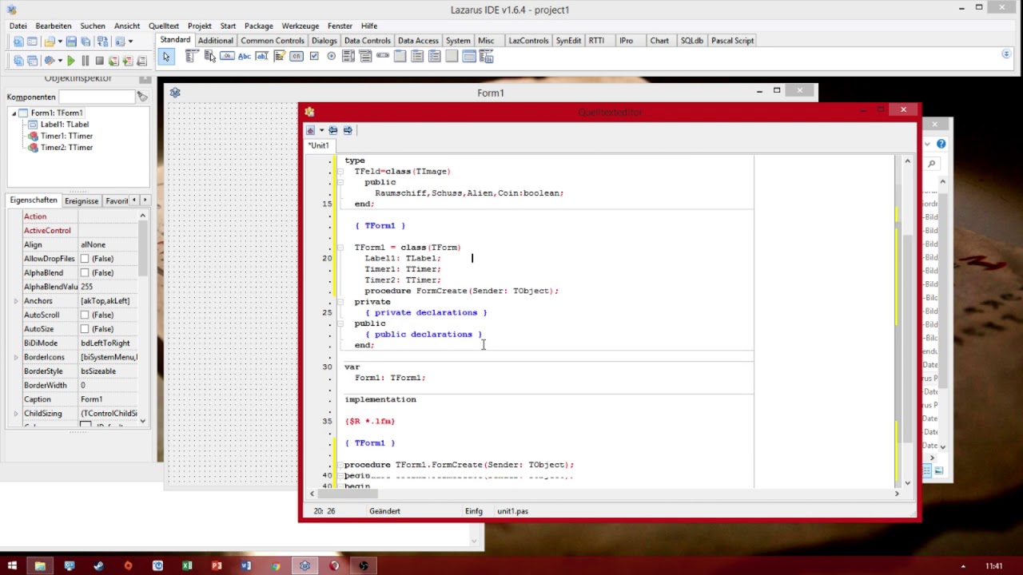Switch to the Data Controls palette tab
The image size is (1023, 575).
point(367,41)
